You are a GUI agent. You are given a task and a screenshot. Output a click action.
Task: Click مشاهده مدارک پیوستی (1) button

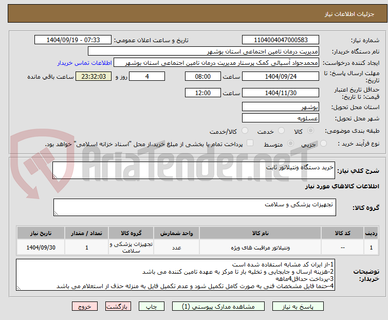[218, 307]
